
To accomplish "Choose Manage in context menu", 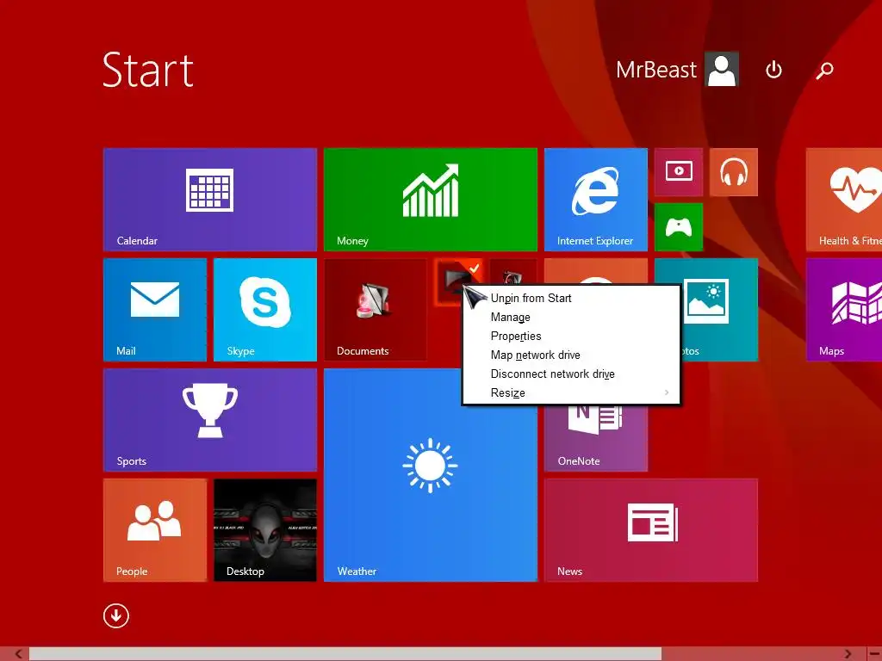I will click(510, 318).
